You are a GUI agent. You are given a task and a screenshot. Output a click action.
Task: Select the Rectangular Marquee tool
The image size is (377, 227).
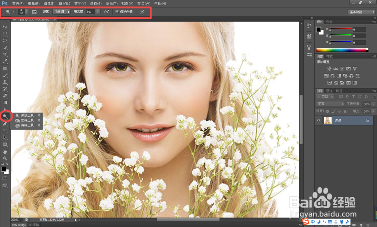[x=5, y=34]
